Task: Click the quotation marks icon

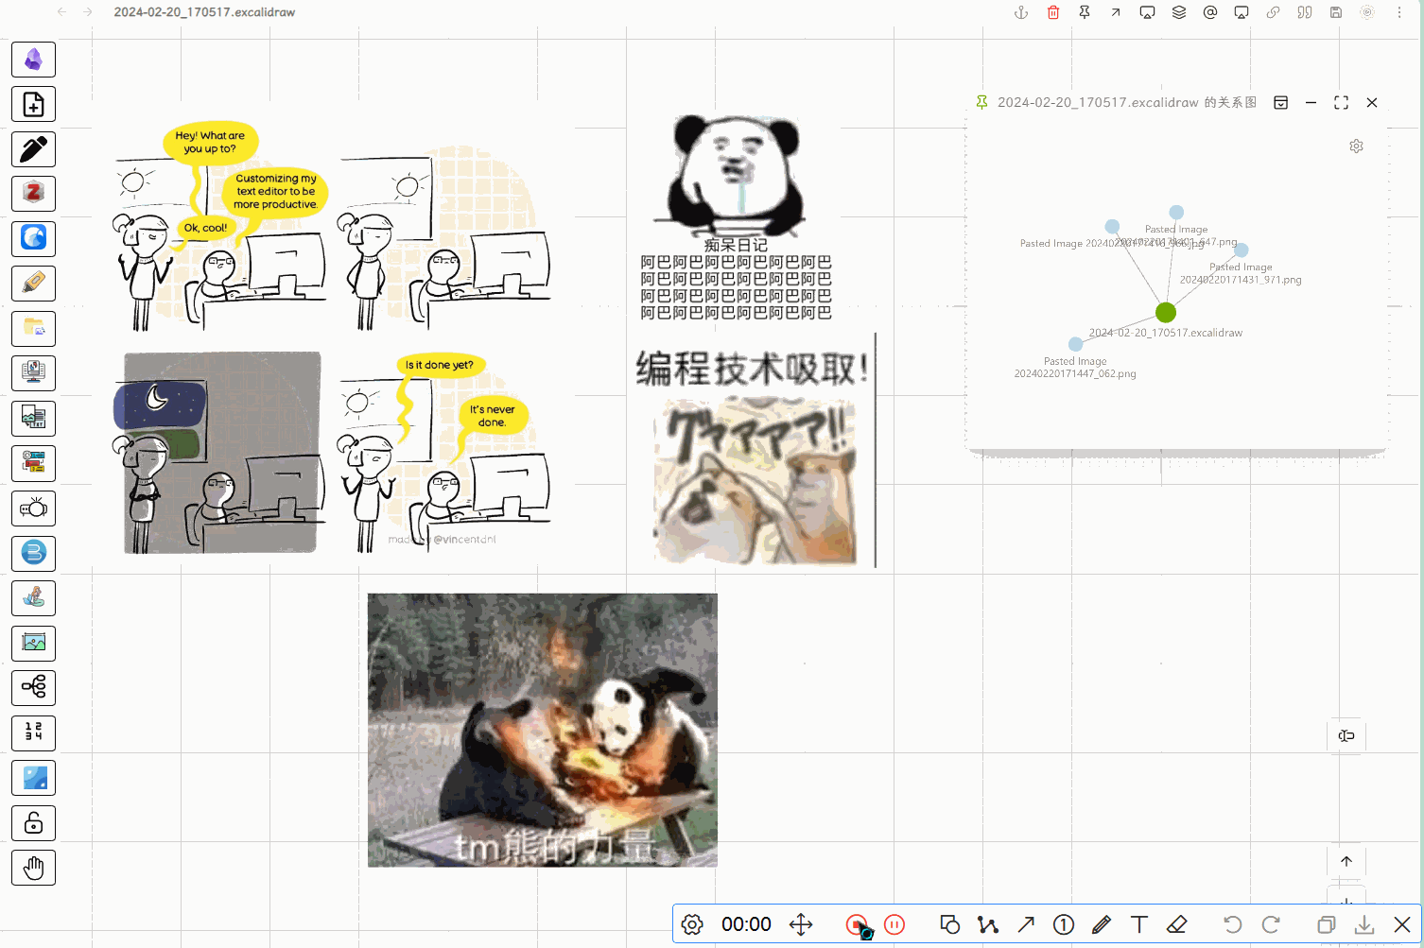Action: click(1305, 12)
